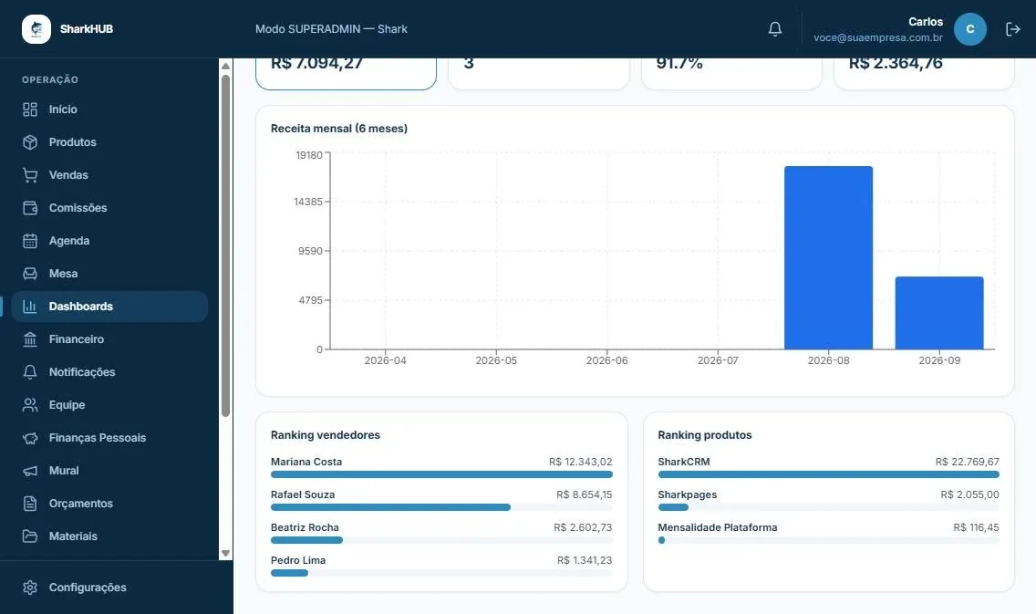Click the 2026-08 revenue bar
The width and height of the screenshot is (1036, 614).
[x=829, y=258]
